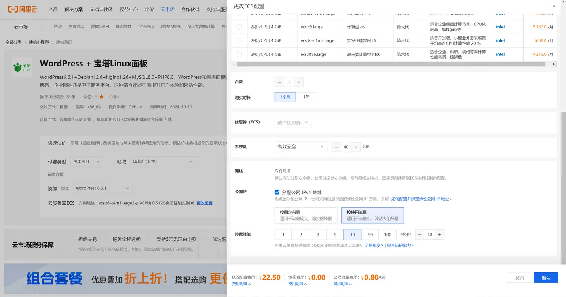Open the 了解更多 link
Viewport: 566px width, 297px height.
coord(374,245)
